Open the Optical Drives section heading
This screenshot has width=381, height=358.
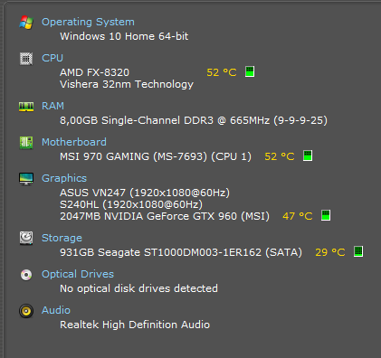point(78,274)
